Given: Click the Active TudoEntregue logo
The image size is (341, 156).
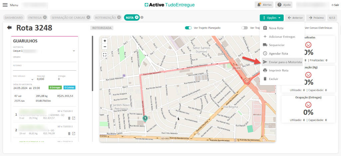Looking at the screenshot, I should (x=170, y=5).
